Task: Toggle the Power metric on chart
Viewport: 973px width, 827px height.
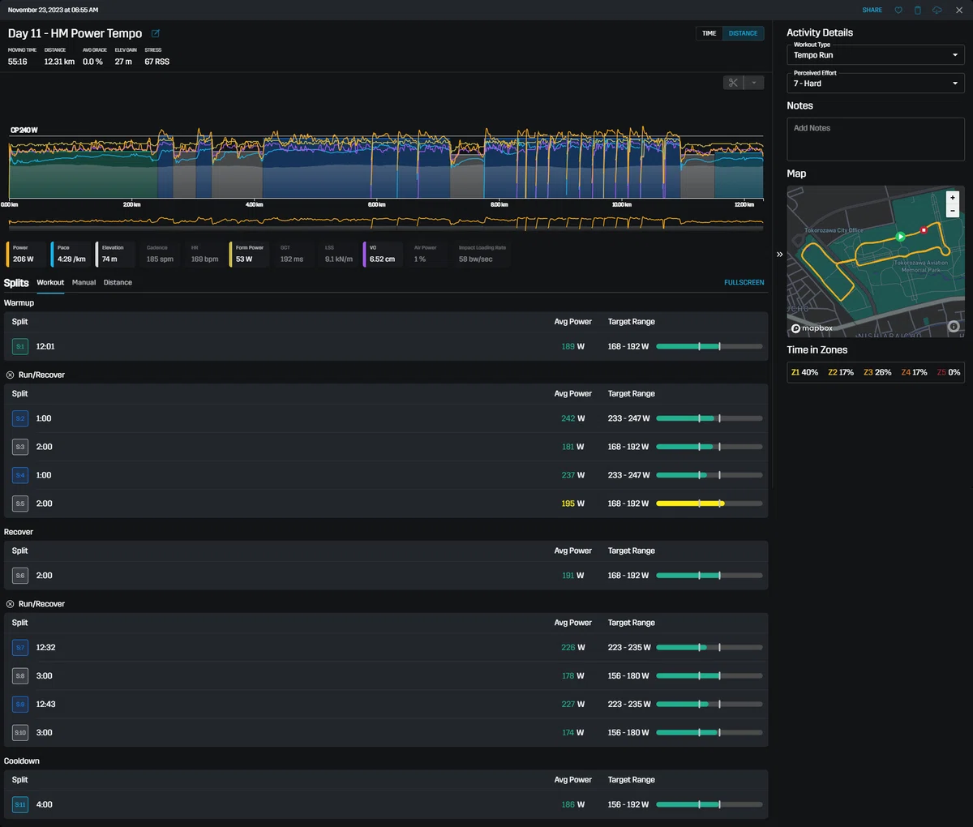Action: pos(26,254)
